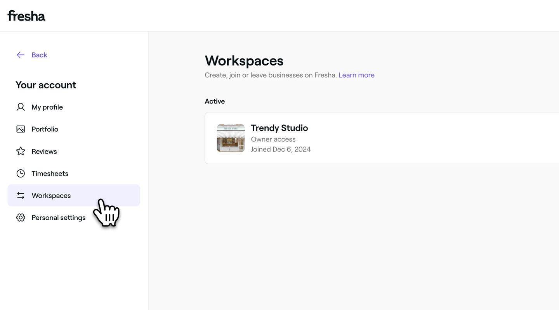Open the Timesheets section
The image size is (559, 310).
[x=50, y=174]
